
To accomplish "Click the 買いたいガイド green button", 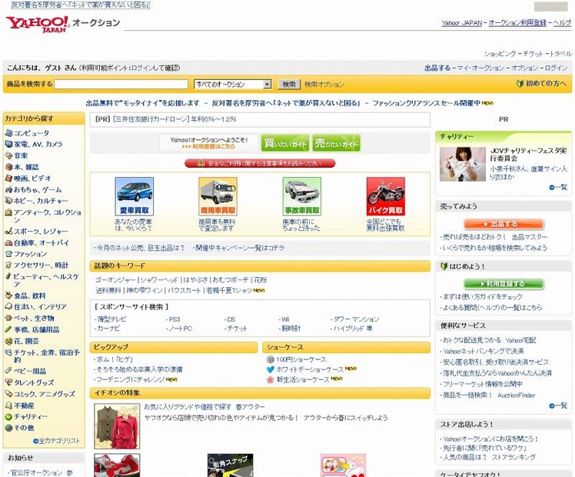I will click(x=285, y=143).
